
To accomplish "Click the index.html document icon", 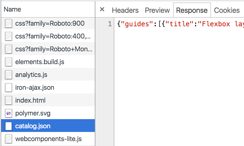I will click(9, 100).
